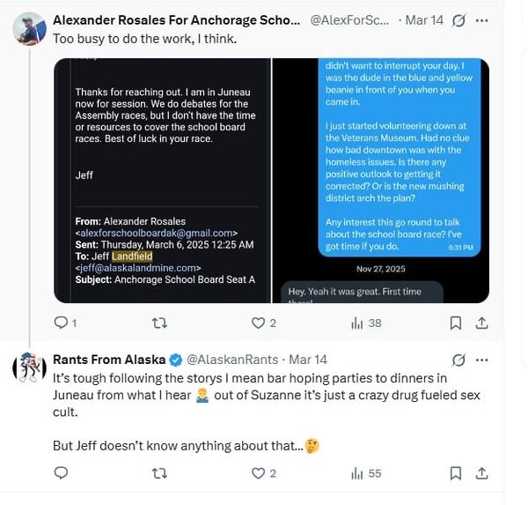Image resolution: width=528 pixels, height=505 pixels.
Task: Bookmark Alexander Rosales' post
Action: (x=456, y=323)
